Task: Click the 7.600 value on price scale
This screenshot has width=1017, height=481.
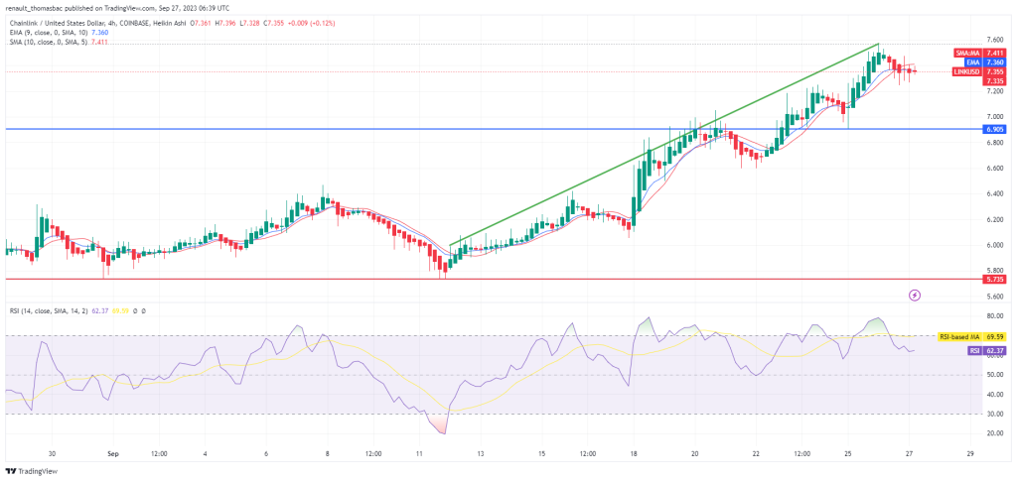Action: click(966, 40)
